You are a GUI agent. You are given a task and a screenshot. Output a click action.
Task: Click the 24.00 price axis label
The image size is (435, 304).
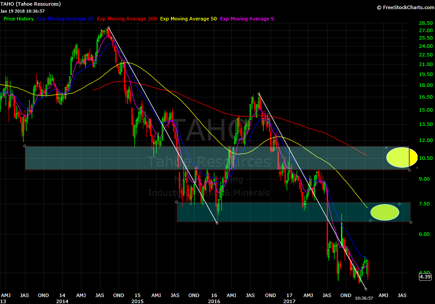(x=425, y=46)
